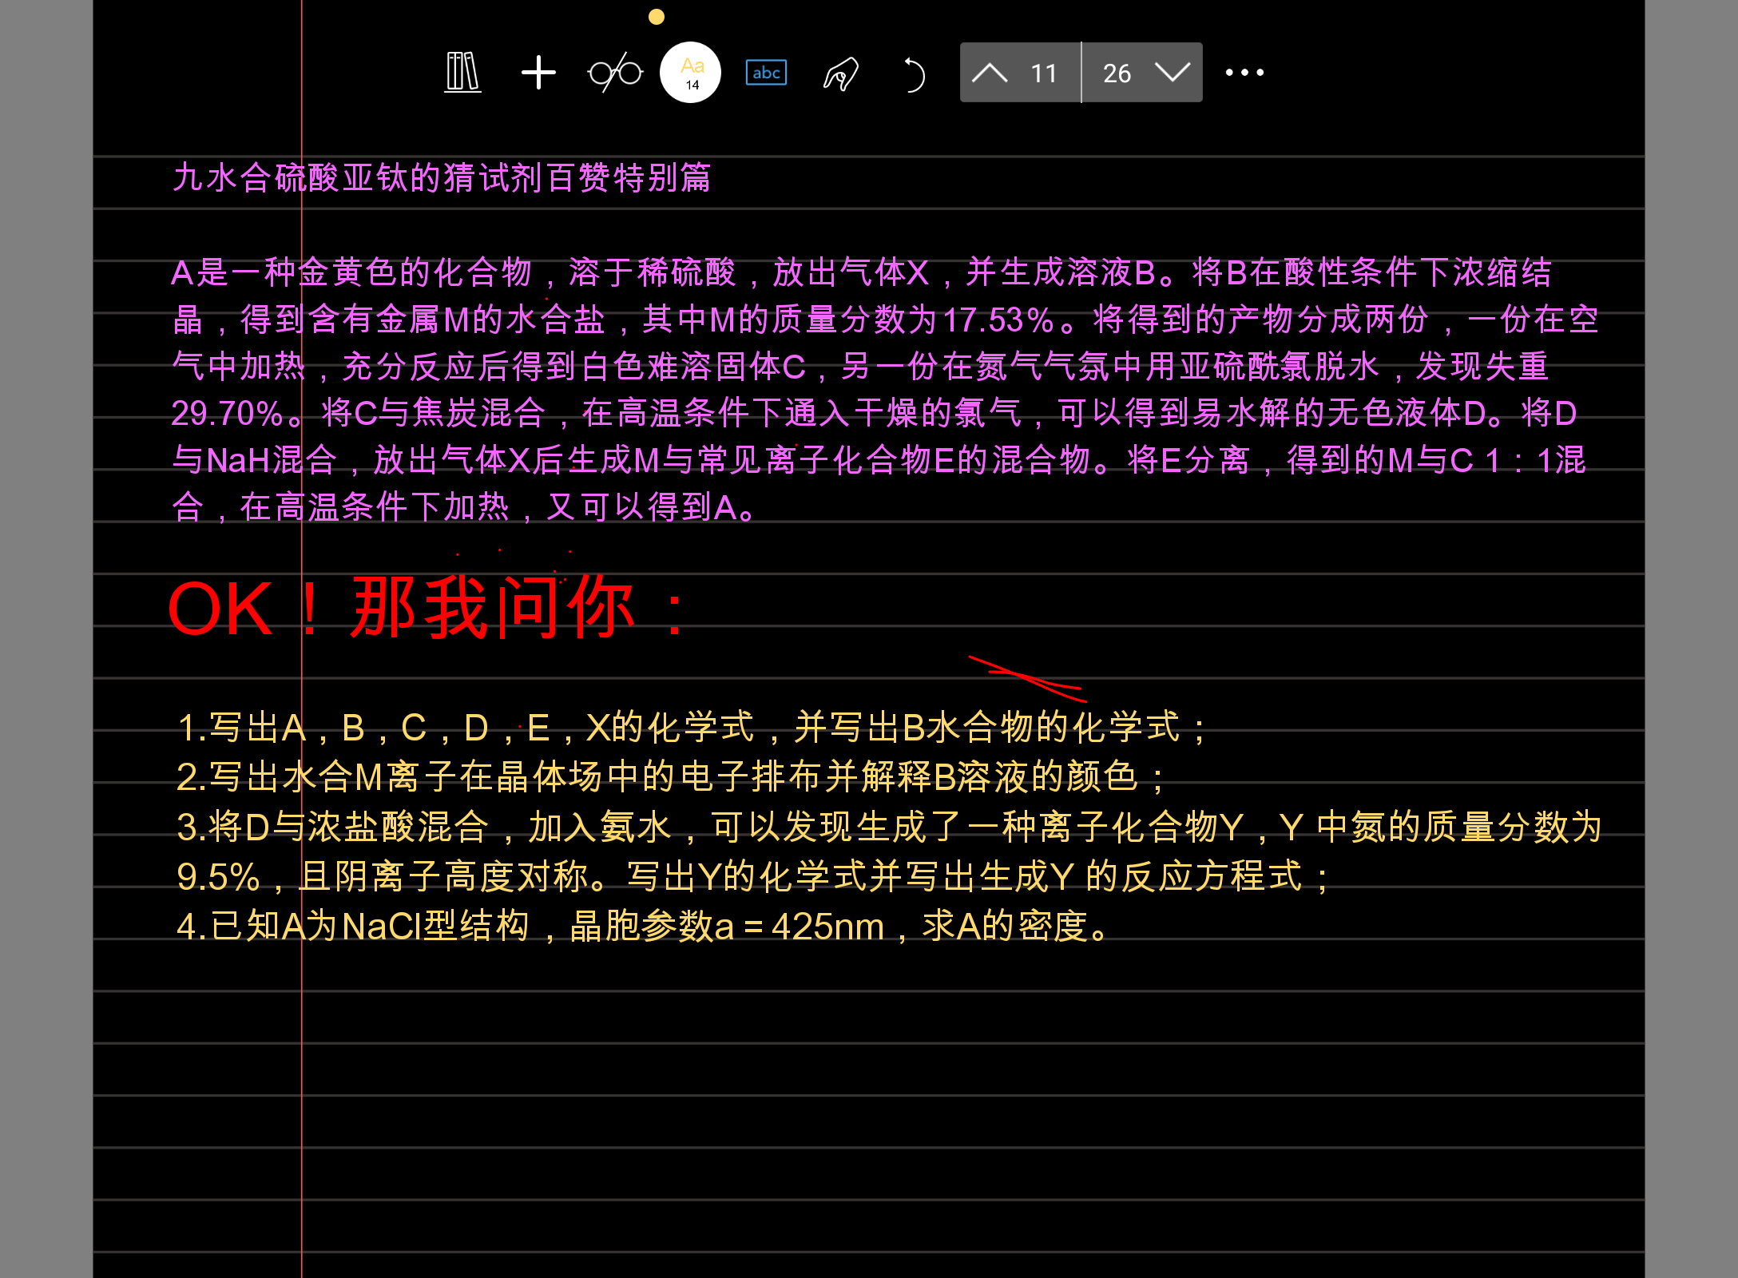Click the title 九水合硫酸亚钛的猜试剂百赞特别篇

click(x=442, y=177)
